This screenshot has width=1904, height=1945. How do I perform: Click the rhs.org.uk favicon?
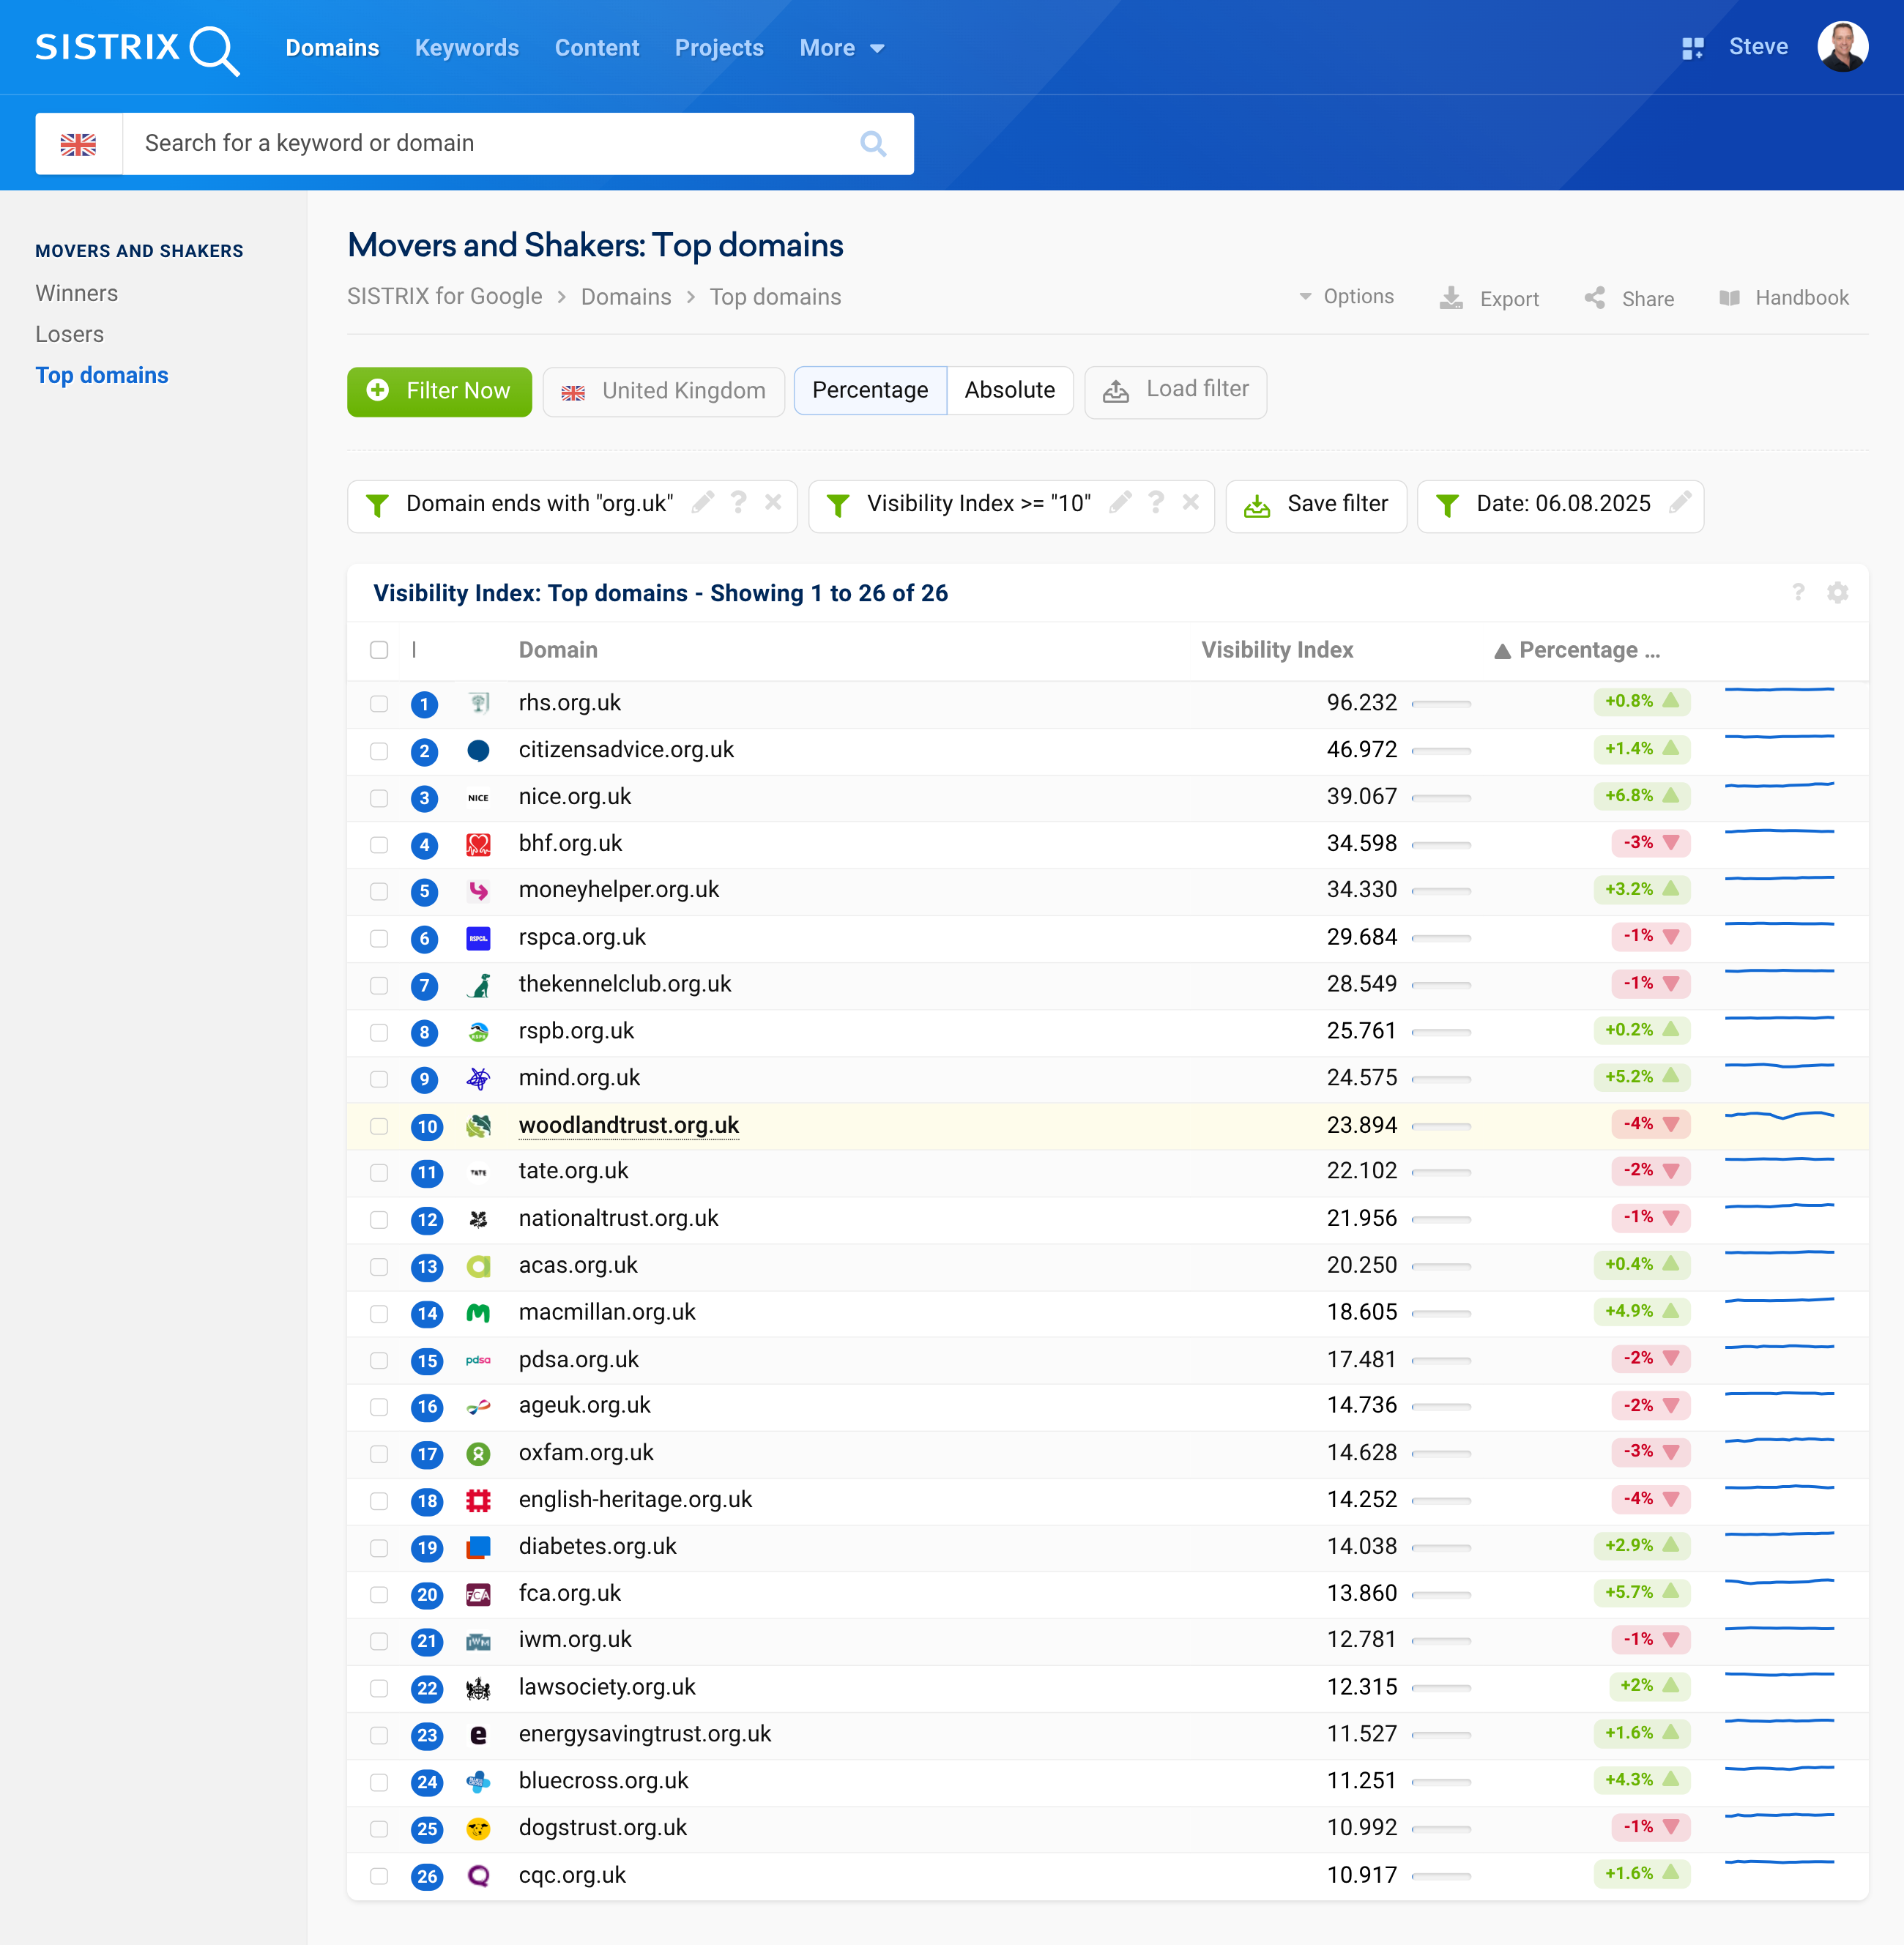478,703
